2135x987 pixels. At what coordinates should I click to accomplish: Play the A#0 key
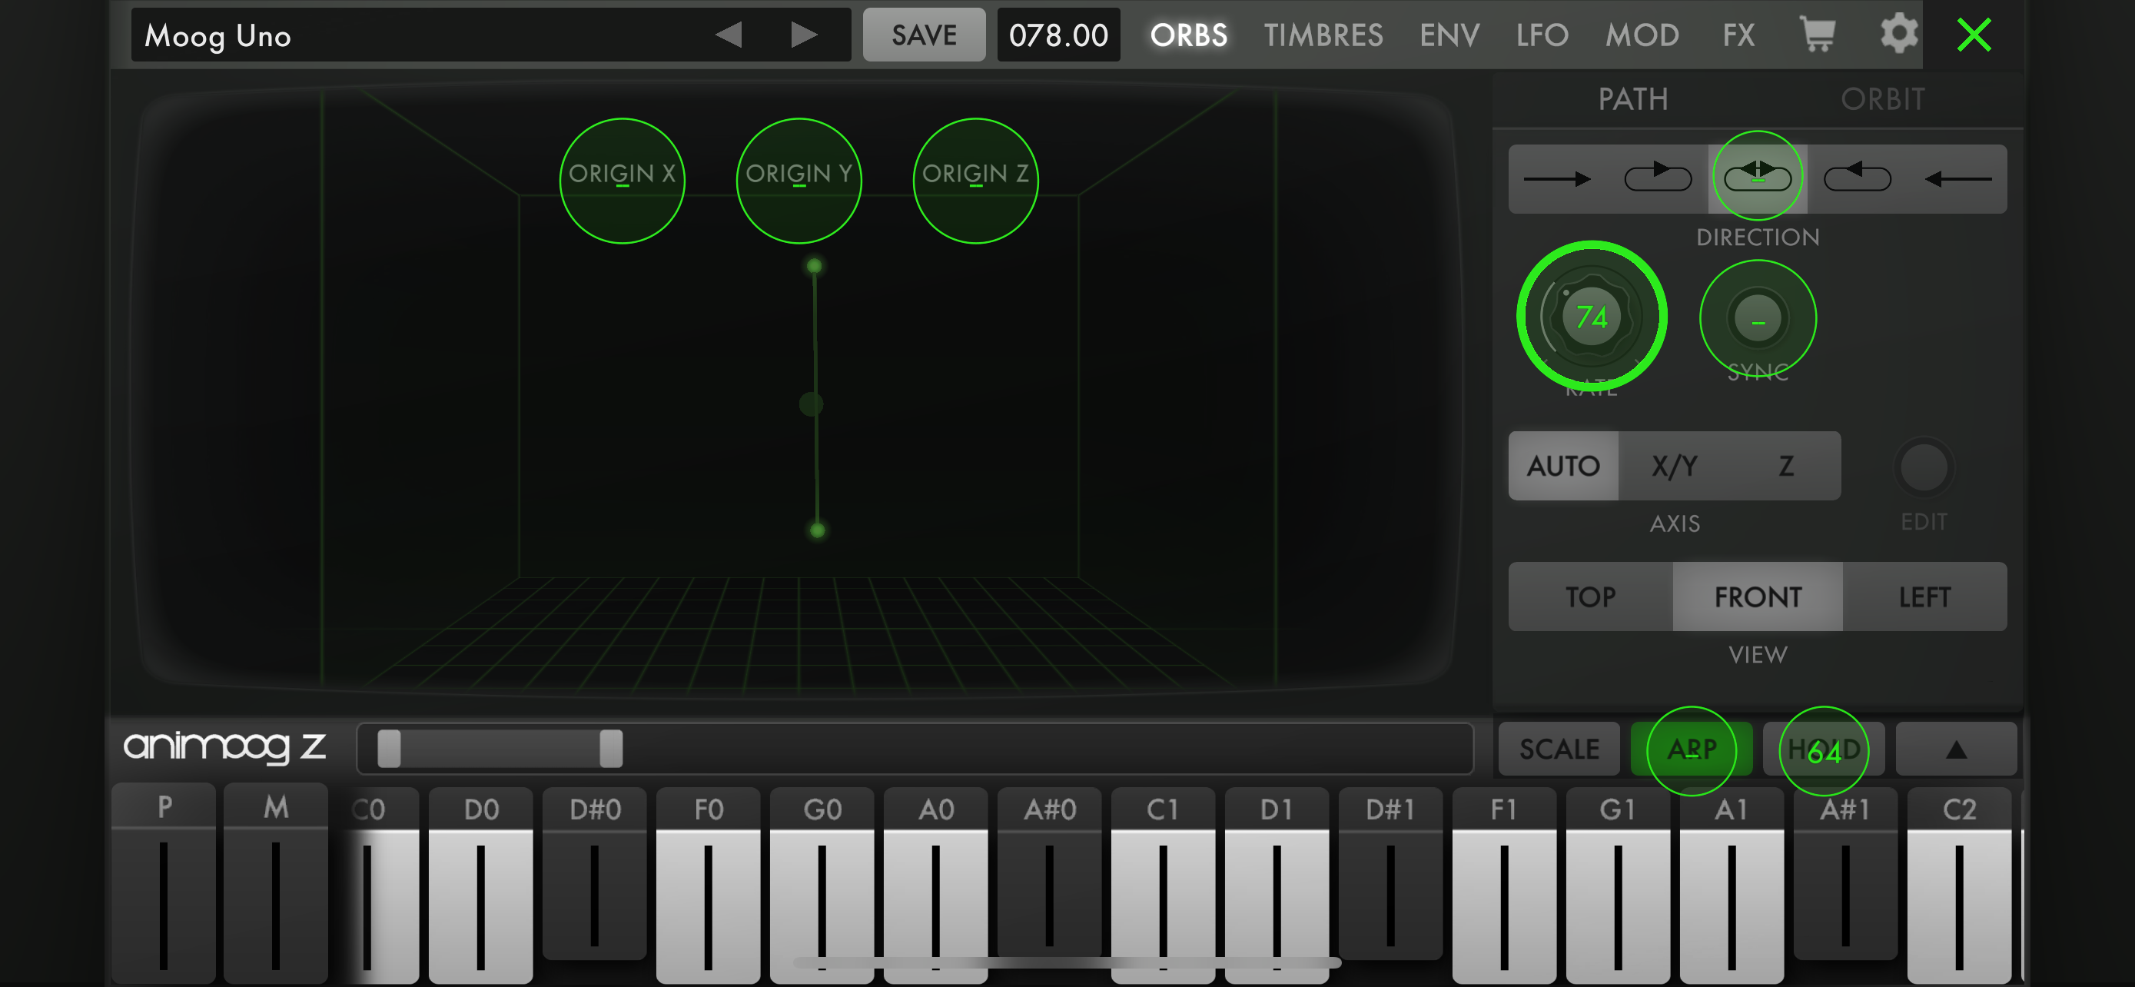tap(1049, 874)
